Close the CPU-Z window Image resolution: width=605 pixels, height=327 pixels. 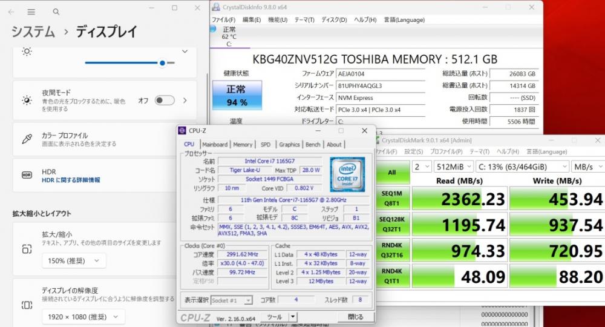(x=364, y=131)
